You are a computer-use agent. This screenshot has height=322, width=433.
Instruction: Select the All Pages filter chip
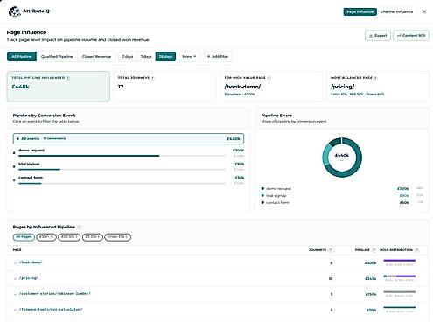pos(24,237)
